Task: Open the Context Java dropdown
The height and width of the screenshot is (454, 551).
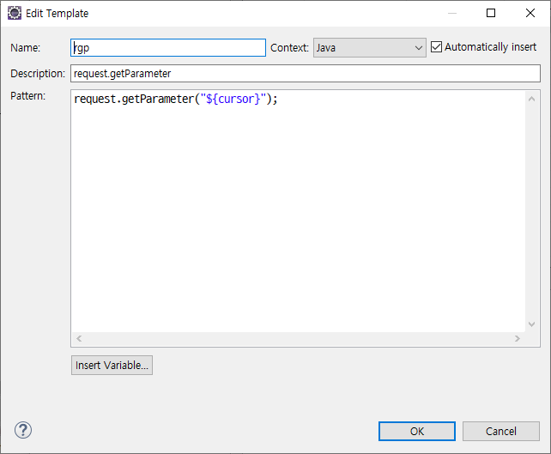Action: pos(370,47)
